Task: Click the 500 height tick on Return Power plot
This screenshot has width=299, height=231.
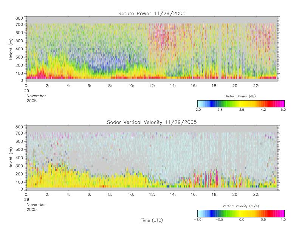Action: tap(19, 41)
